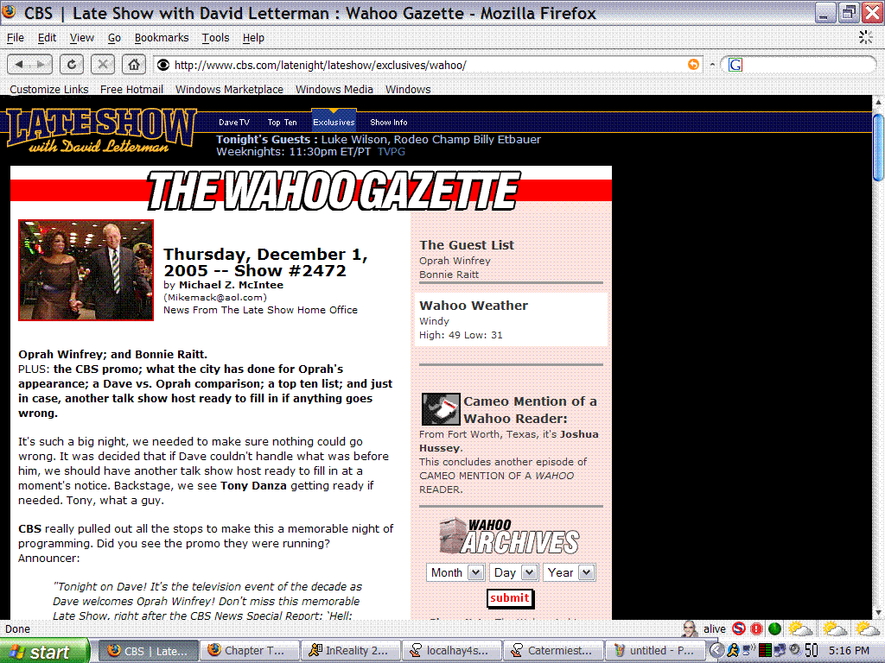Switch to the untitled - P... taskbar window
The image size is (885, 663).
coord(655,651)
